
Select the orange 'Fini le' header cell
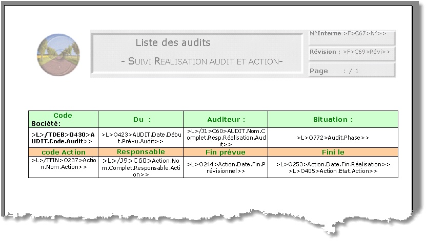[x=333, y=152]
